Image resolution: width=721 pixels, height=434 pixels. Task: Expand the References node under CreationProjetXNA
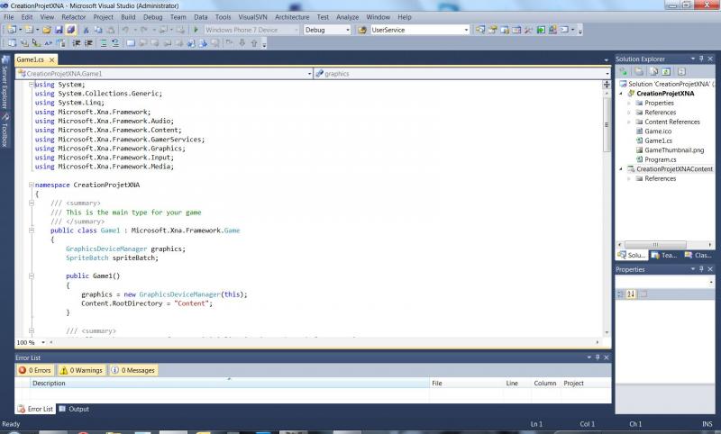click(x=629, y=113)
